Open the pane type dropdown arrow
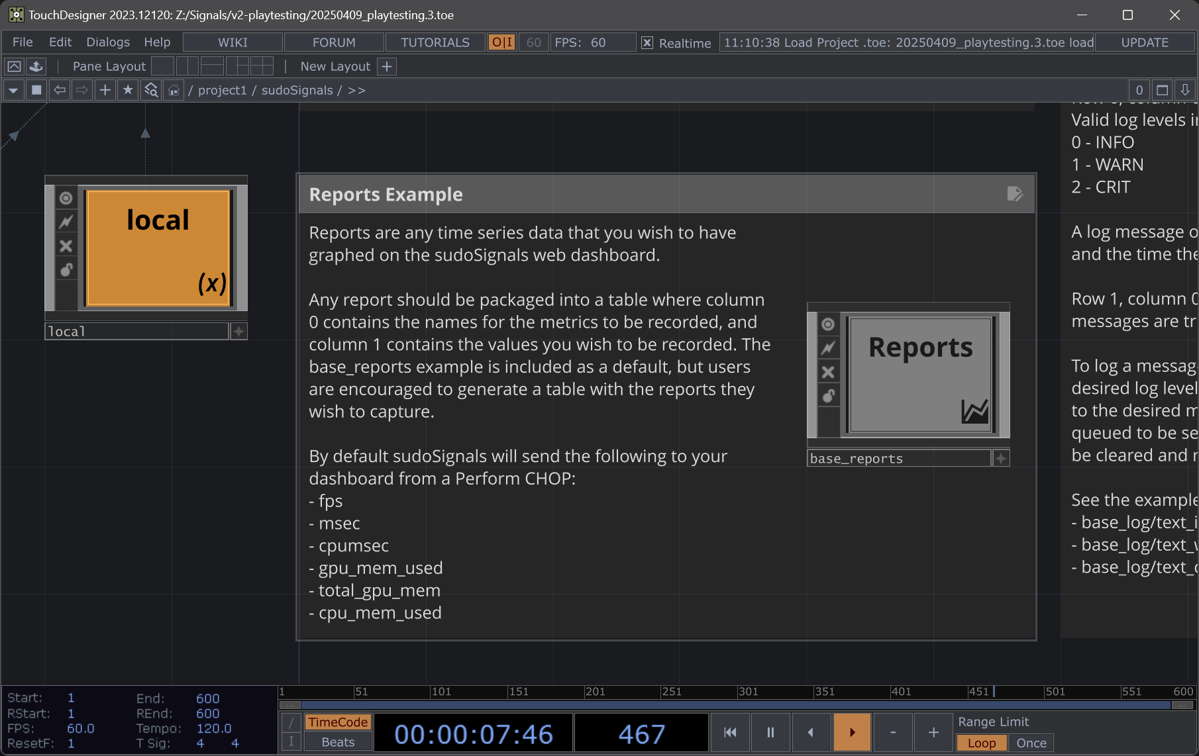This screenshot has width=1199, height=756. point(13,90)
